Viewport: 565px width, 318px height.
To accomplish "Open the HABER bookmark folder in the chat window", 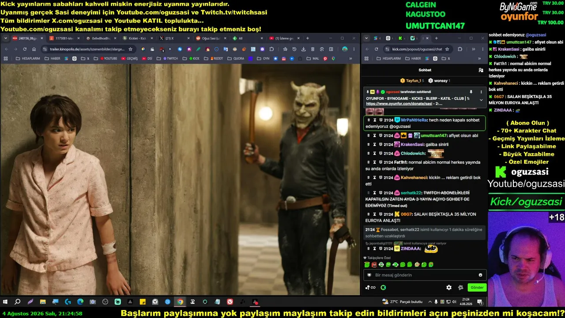I will pos(412,58).
